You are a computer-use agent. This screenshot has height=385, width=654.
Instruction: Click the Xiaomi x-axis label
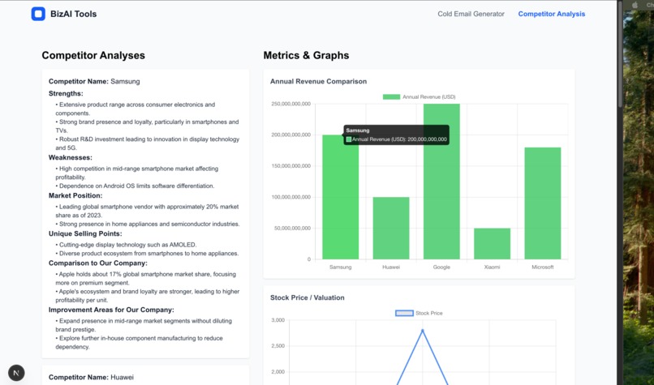coord(492,267)
